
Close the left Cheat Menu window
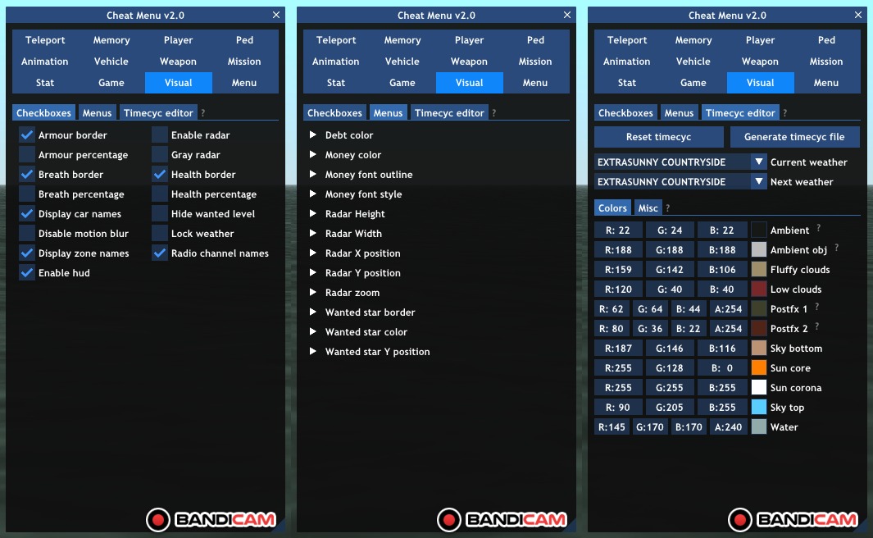pos(276,15)
